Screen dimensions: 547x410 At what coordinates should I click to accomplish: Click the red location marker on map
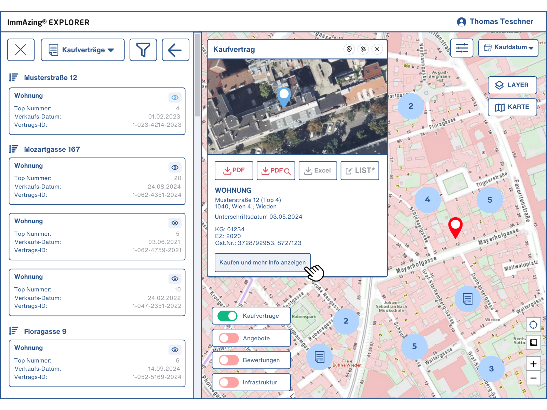[455, 226]
